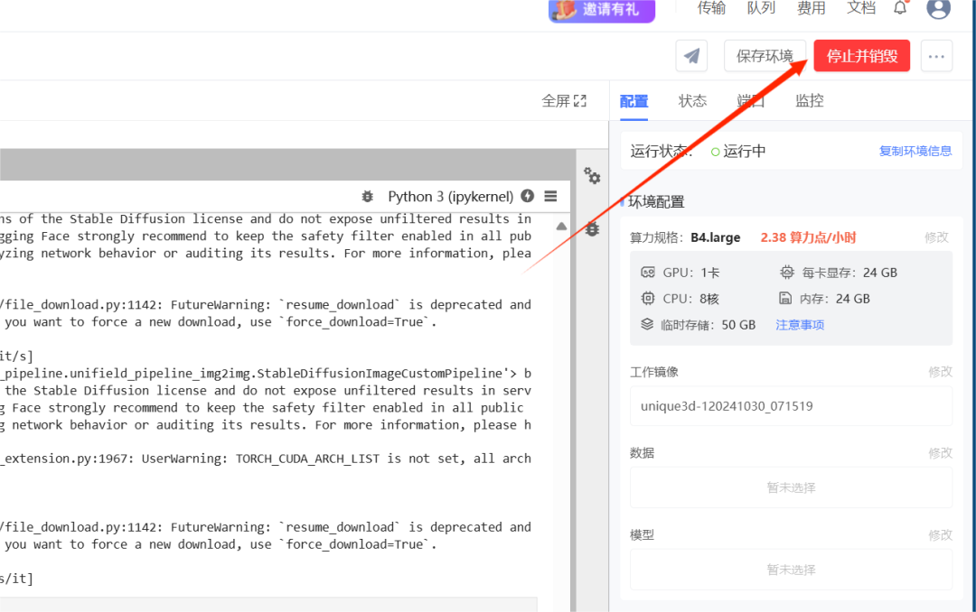Click 修改 next to 工作镜像
The image size is (976, 612).
click(940, 371)
